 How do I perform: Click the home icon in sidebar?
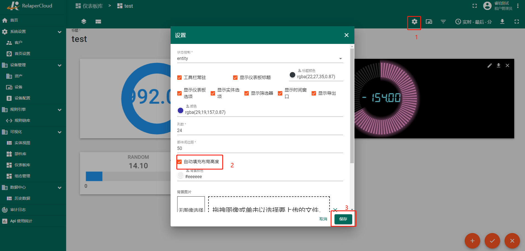(5, 20)
